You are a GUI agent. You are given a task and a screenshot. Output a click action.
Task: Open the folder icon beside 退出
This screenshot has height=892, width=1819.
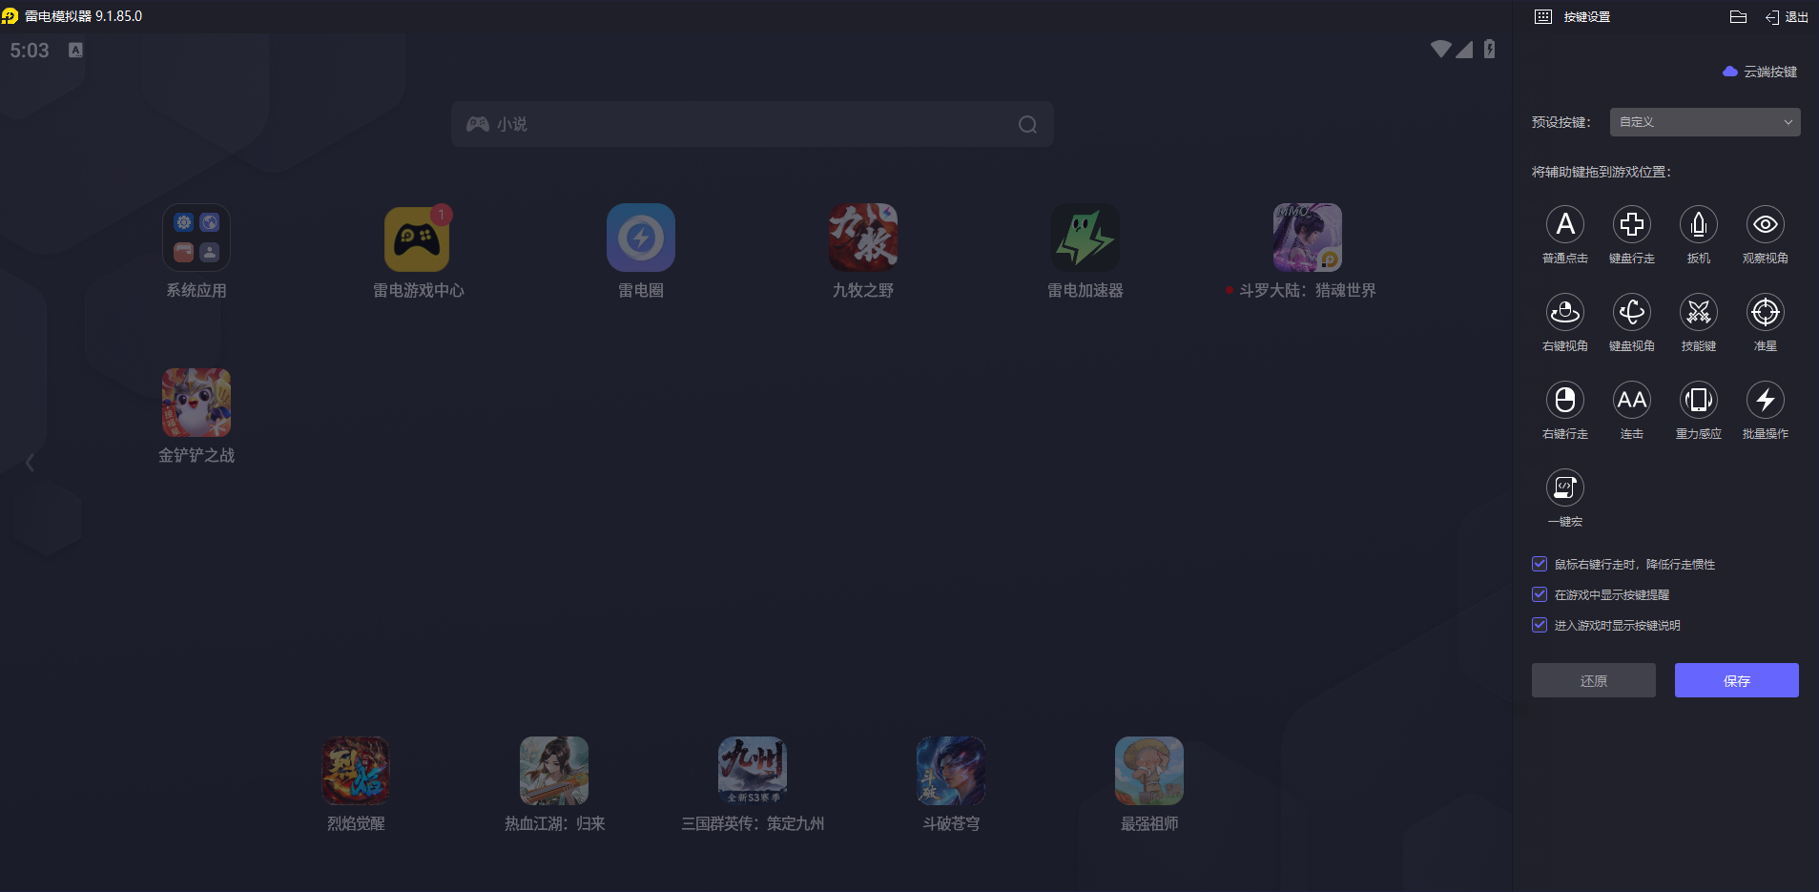point(1738,16)
